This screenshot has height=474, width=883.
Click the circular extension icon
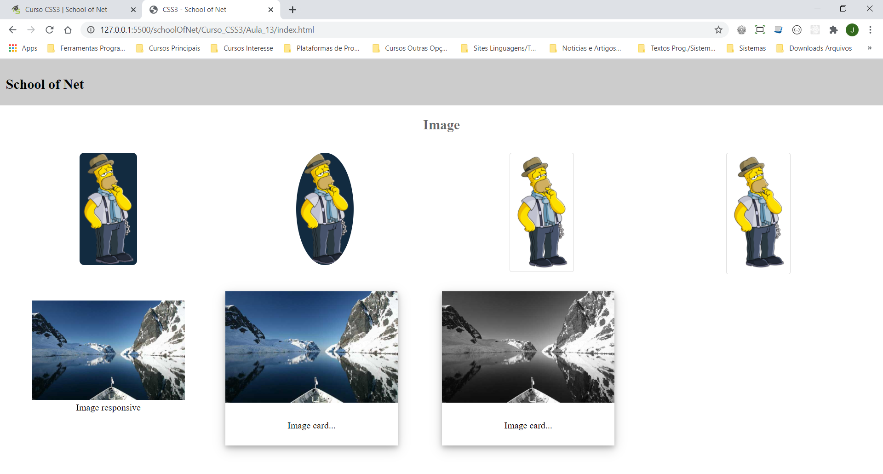click(x=797, y=30)
